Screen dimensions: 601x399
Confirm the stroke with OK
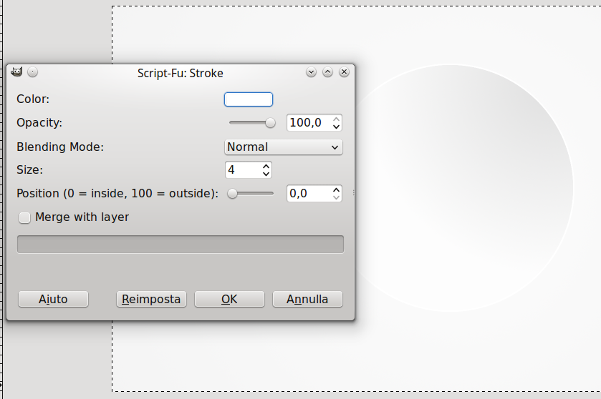pyautogui.click(x=230, y=299)
